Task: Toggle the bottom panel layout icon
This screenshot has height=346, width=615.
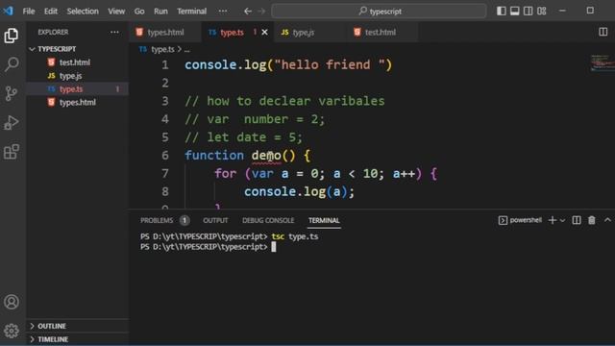Action: click(515, 11)
